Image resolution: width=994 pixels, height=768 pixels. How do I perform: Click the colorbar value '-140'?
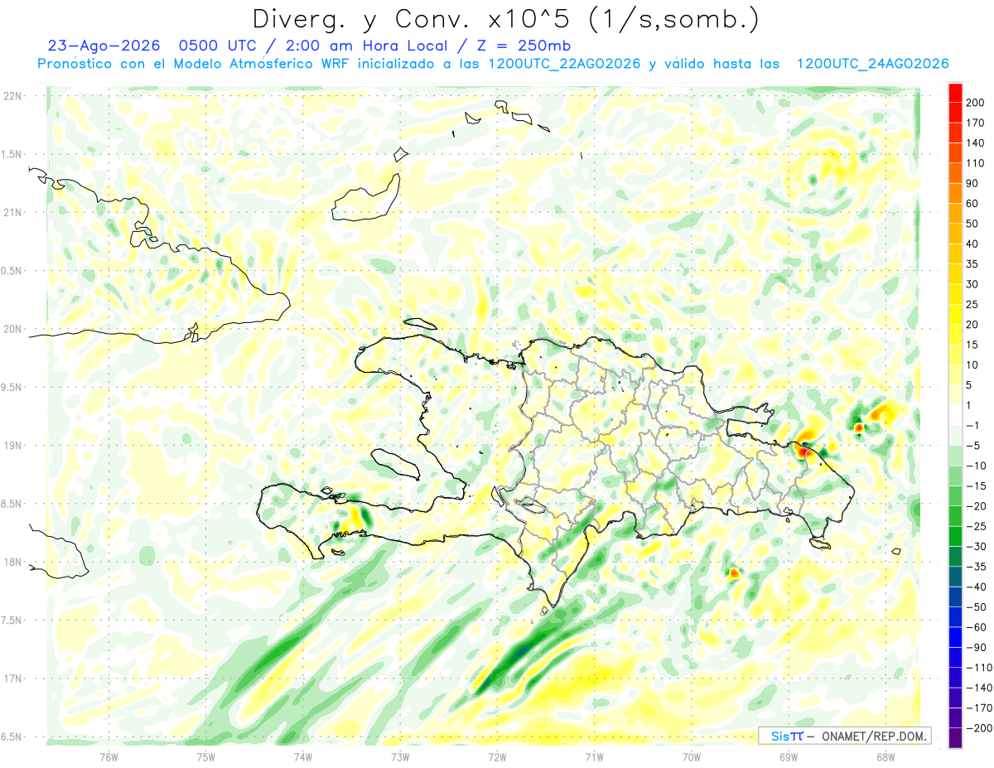978,688
